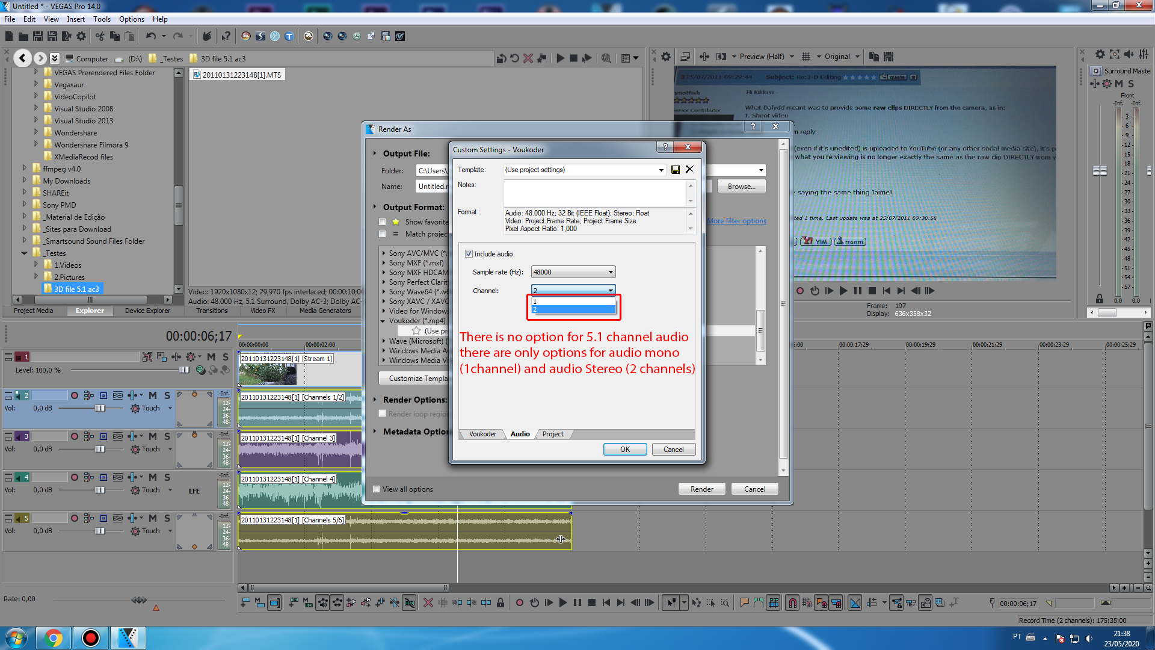Enable the View all options checkbox

(377, 489)
